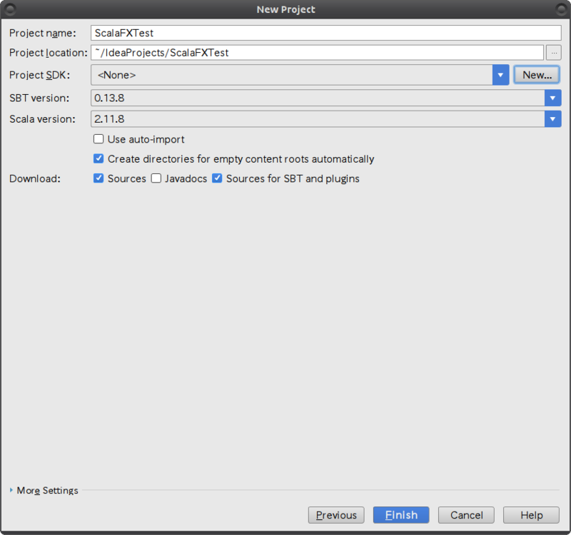Uncheck the Sources download checkbox
571x535 pixels.
click(x=98, y=178)
